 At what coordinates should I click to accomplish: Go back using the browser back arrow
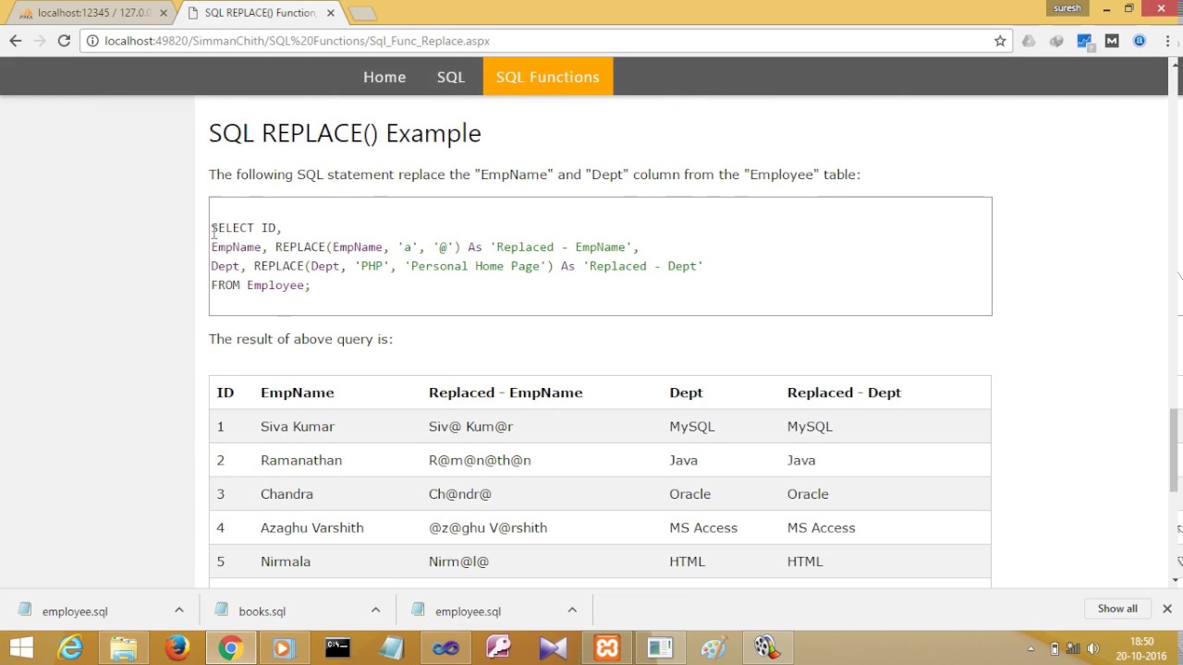(15, 41)
